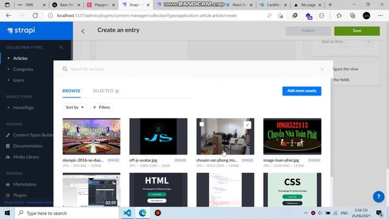
Task: Expand the Add an item dropdown
Action: pyautogui.click(x=346, y=42)
